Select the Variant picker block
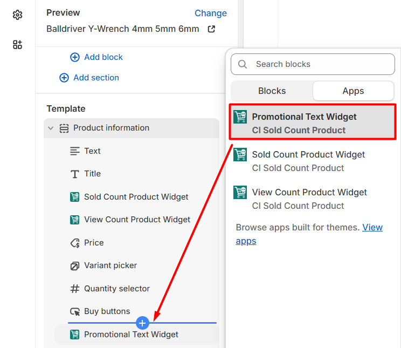This screenshot has height=348, width=401. [110, 265]
